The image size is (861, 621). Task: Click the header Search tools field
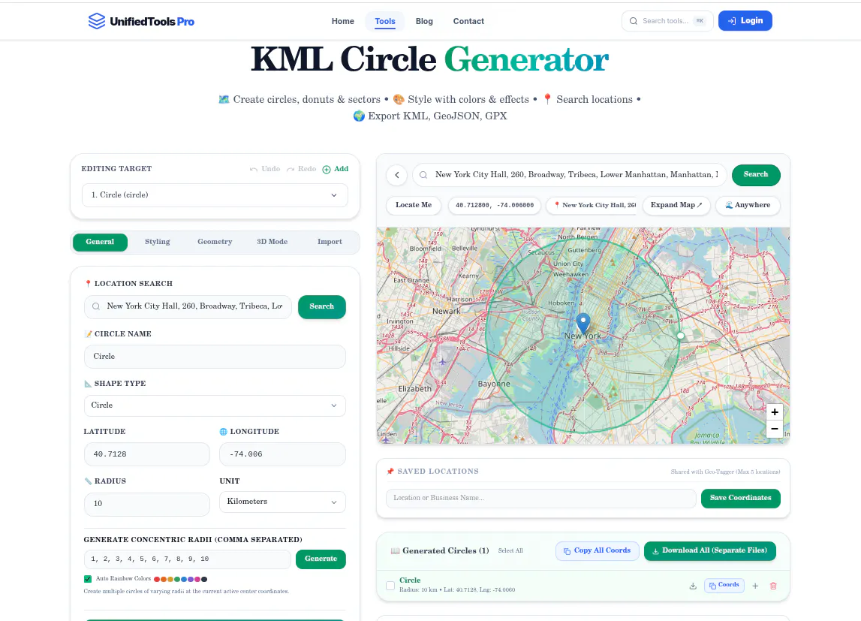pyautogui.click(x=667, y=21)
